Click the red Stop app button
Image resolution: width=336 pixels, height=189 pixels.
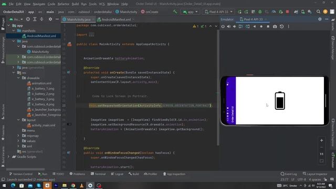287,12
